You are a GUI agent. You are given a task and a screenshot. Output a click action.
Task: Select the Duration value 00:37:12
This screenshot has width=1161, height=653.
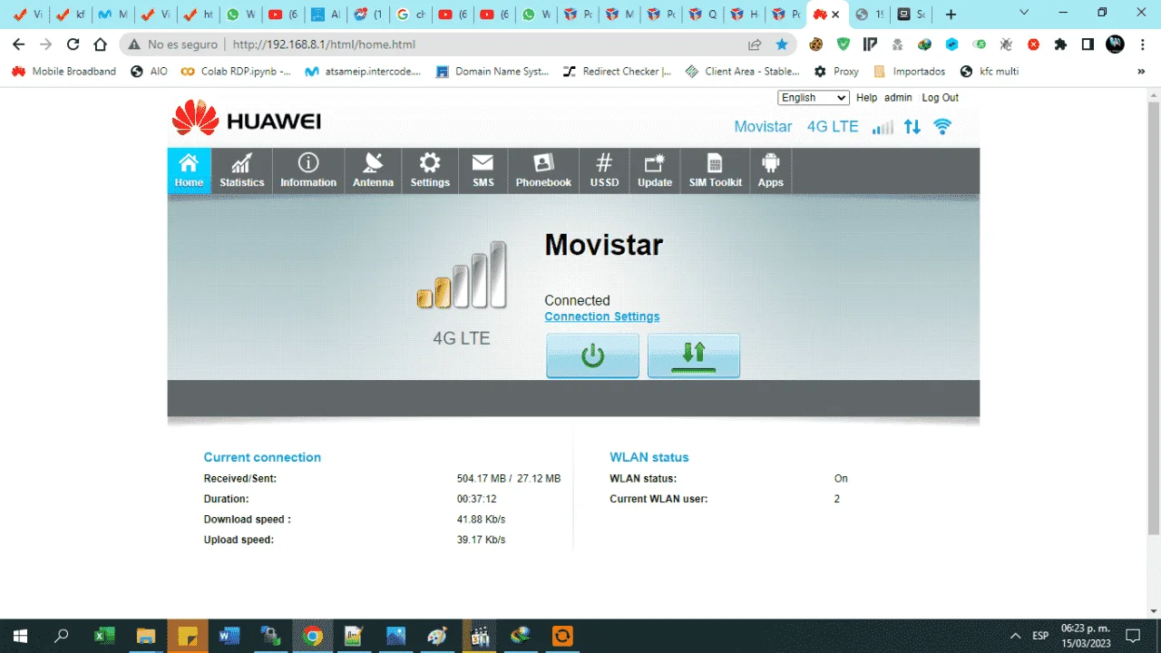[x=477, y=499]
